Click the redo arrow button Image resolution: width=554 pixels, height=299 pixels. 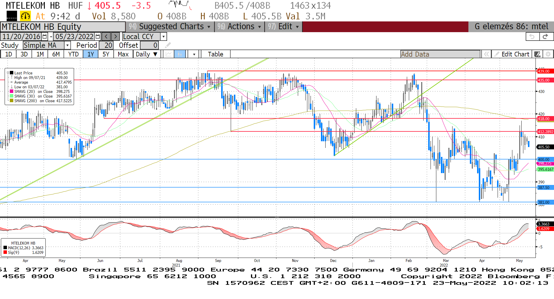click(x=546, y=36)
